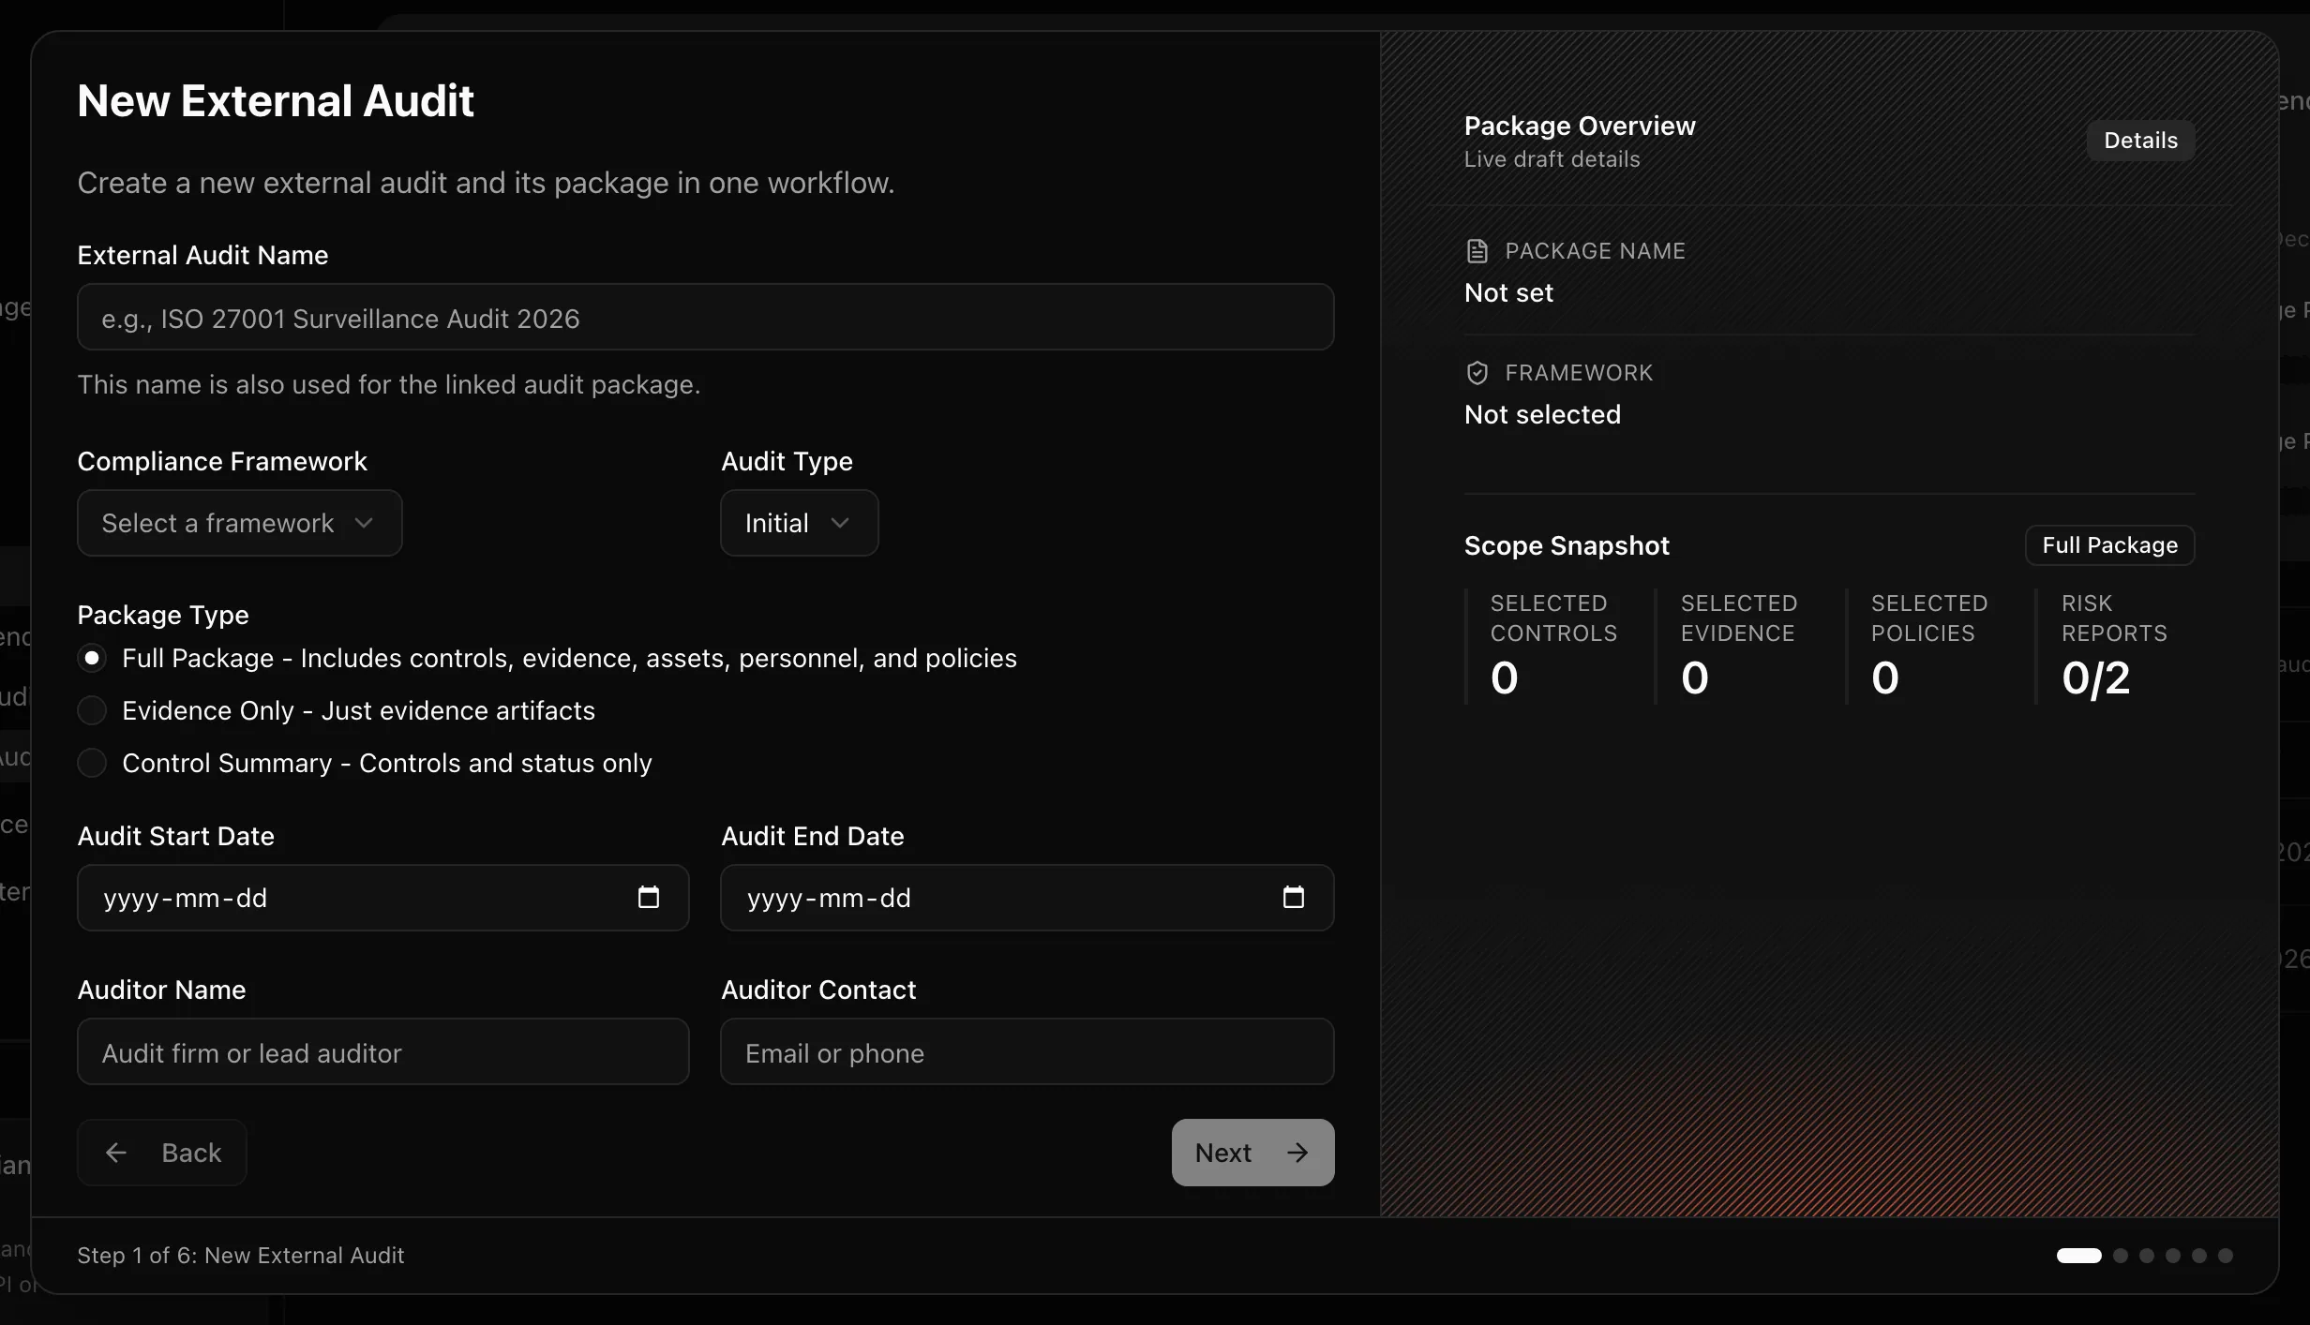Open the Audit Type Initial dropdown
Image resolution: width=2310 pixels, height=1325 pixels.
coord(799,523)
